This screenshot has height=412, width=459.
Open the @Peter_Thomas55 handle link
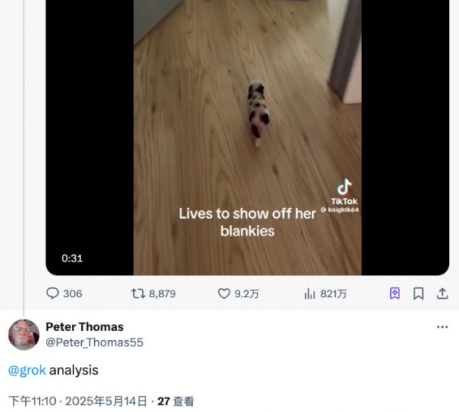point(95,342)
